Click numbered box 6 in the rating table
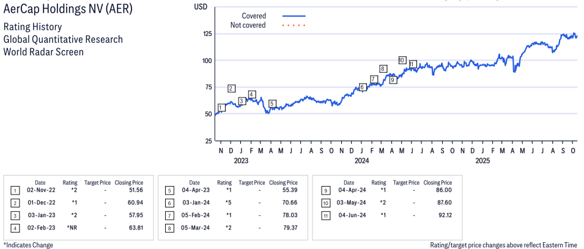This screenshot has width=584, height=249. click(169, 203)
